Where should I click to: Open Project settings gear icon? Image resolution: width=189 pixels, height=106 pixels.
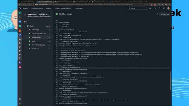[20, 99]
